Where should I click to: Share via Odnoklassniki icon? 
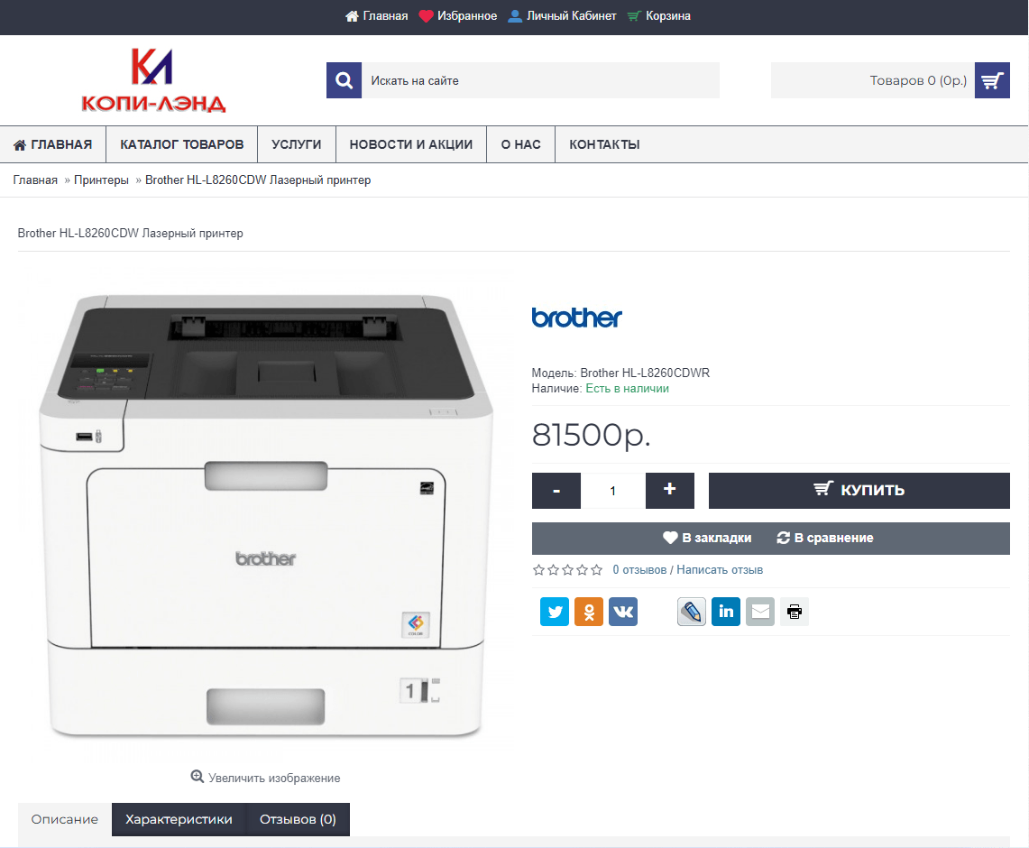coord(589,612)
